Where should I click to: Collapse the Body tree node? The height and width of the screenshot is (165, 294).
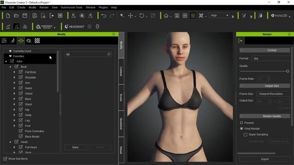[10, 67]
